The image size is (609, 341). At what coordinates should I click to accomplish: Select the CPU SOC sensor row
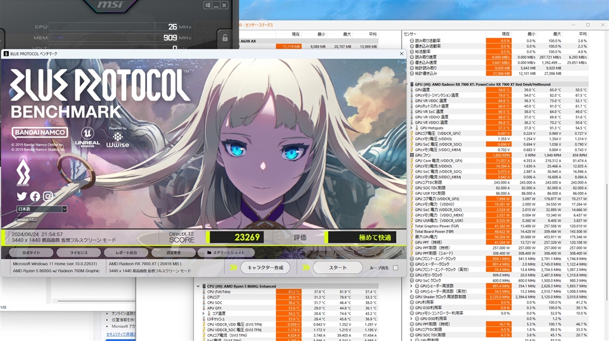pos(290,302)
